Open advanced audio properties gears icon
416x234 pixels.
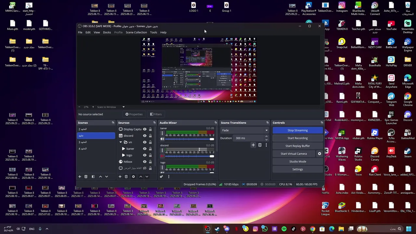tap(161, 176)
